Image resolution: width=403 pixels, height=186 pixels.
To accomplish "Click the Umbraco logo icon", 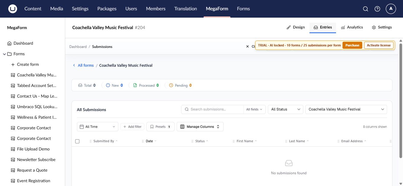I will click(13, 9).
